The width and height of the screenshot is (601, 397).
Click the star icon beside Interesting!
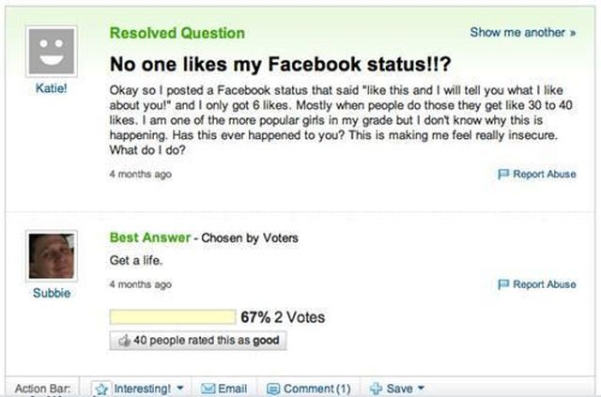(x=101, y=388)
